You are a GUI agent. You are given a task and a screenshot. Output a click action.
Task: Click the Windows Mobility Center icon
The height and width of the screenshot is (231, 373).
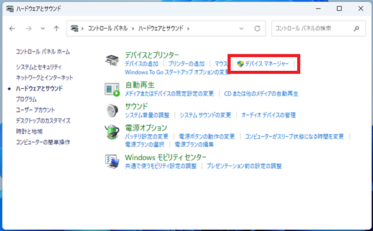tap(112, 161)
